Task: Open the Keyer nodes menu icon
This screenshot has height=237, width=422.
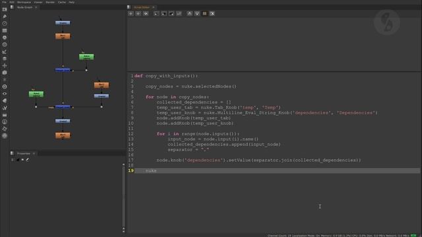Action: pyautogui.click(x=5, y=51)
